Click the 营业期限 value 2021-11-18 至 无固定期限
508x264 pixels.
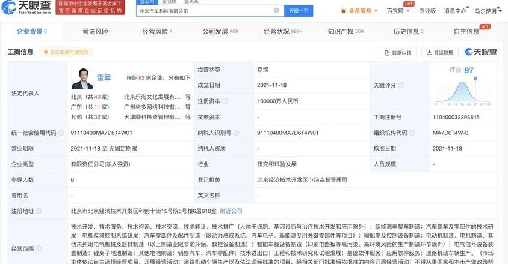tap(104, 149)
